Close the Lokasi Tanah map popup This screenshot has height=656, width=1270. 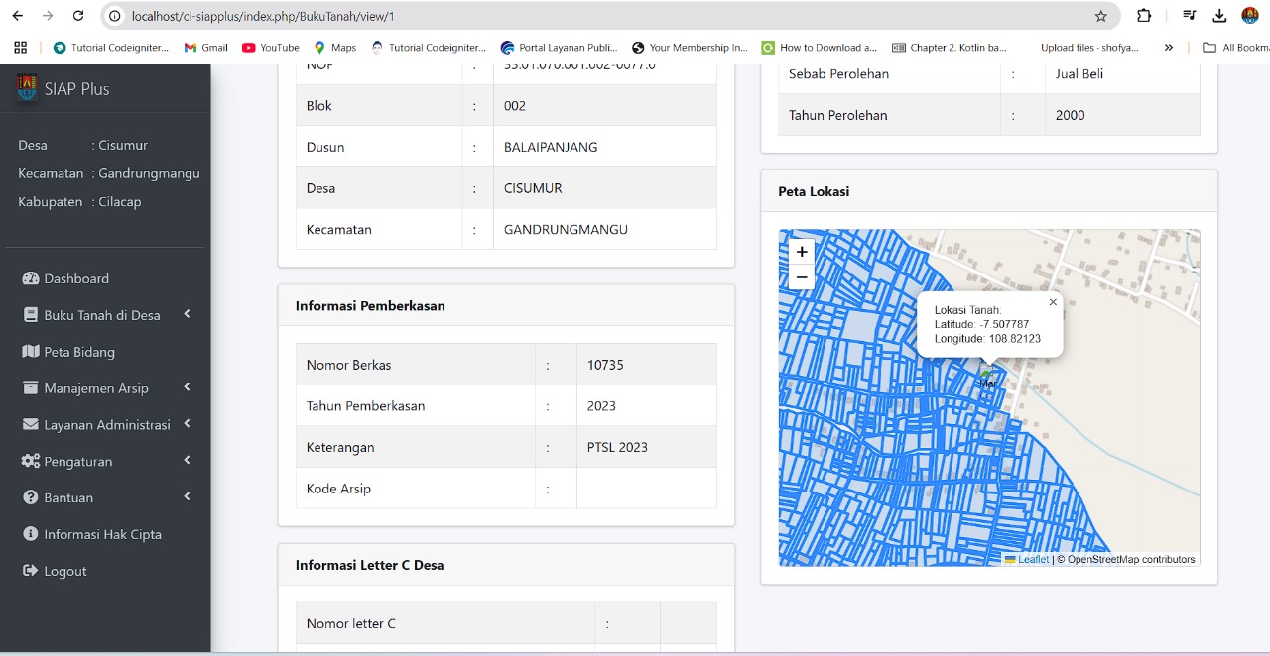click(x=1053, y=302)
